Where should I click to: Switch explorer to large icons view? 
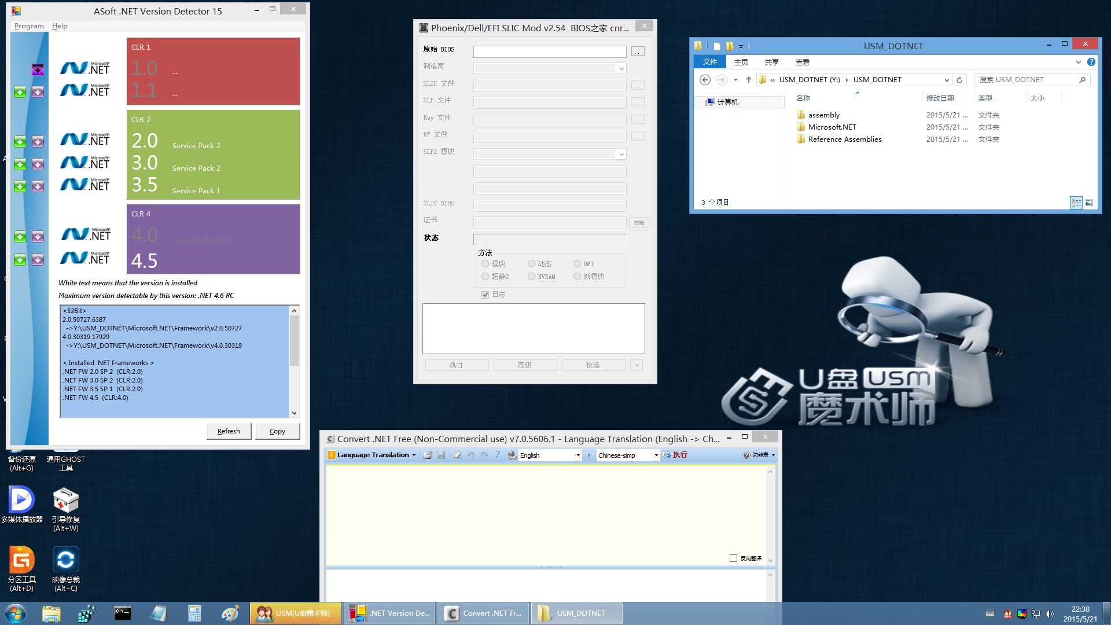point(1089,203)
